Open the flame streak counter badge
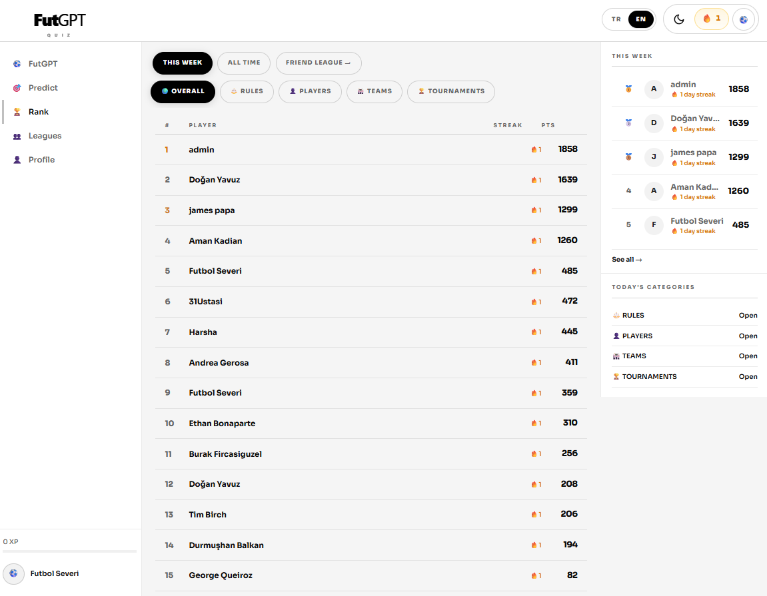 [x=712, y=19]
